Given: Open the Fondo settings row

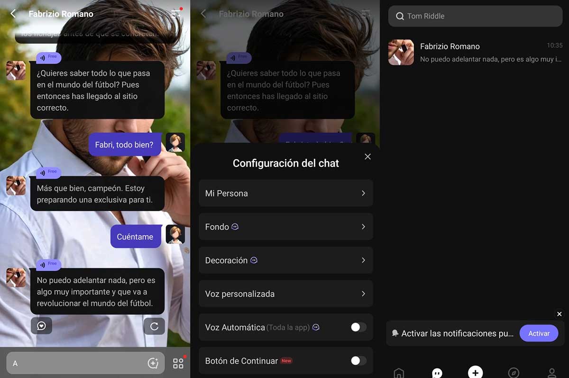Looking at the screenshot, I should (286, 227).
